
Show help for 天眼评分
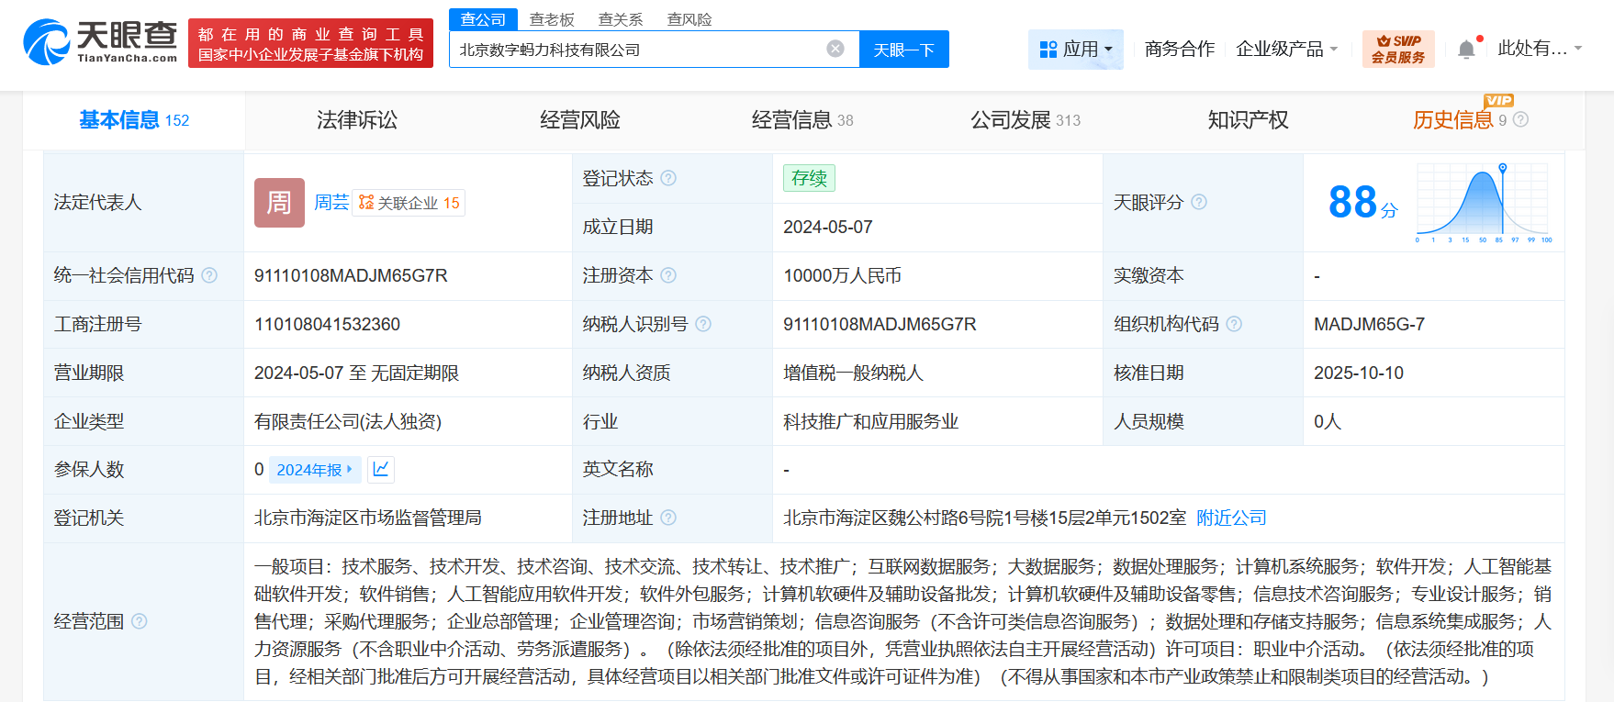pyautogui.click(x=1199, y=202)
